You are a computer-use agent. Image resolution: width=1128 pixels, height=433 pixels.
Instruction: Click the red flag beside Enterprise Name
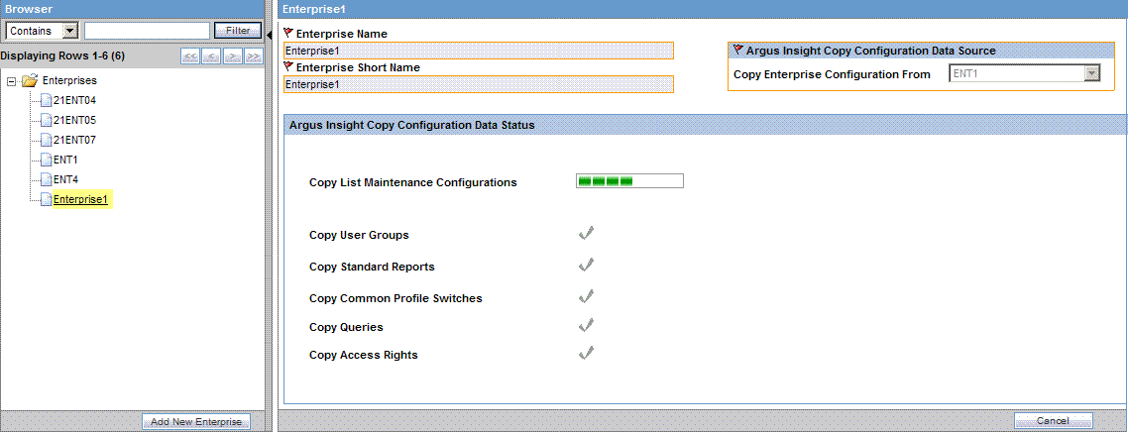coord(289,33)
